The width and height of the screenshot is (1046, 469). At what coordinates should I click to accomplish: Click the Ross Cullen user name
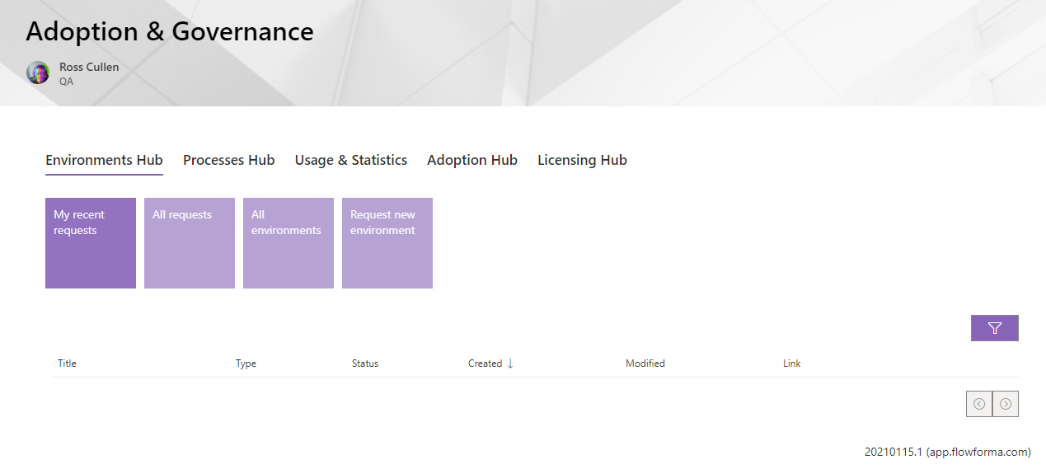pos(89,67)
